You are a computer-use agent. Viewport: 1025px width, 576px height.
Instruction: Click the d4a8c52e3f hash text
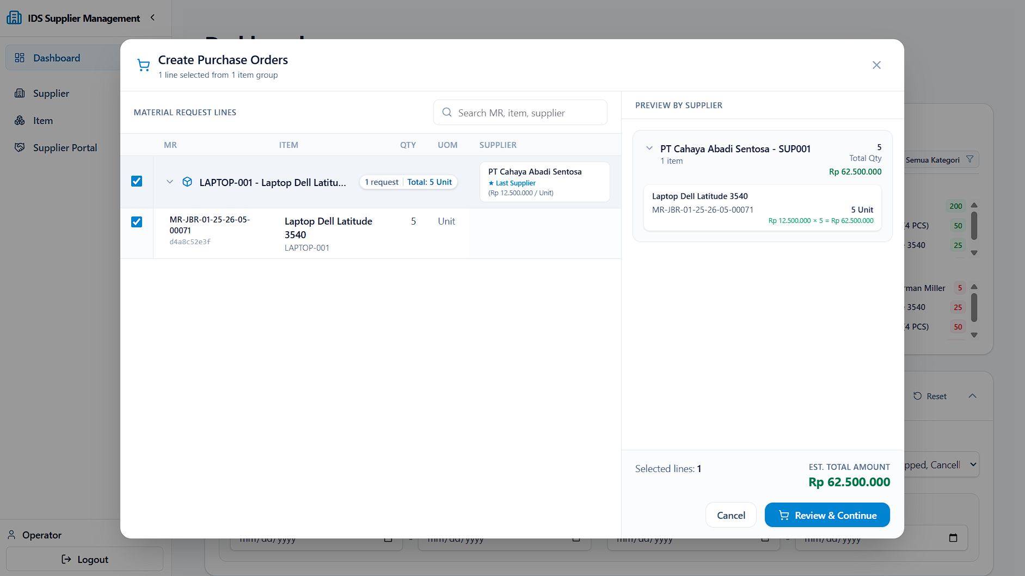[x=190, y=241]
